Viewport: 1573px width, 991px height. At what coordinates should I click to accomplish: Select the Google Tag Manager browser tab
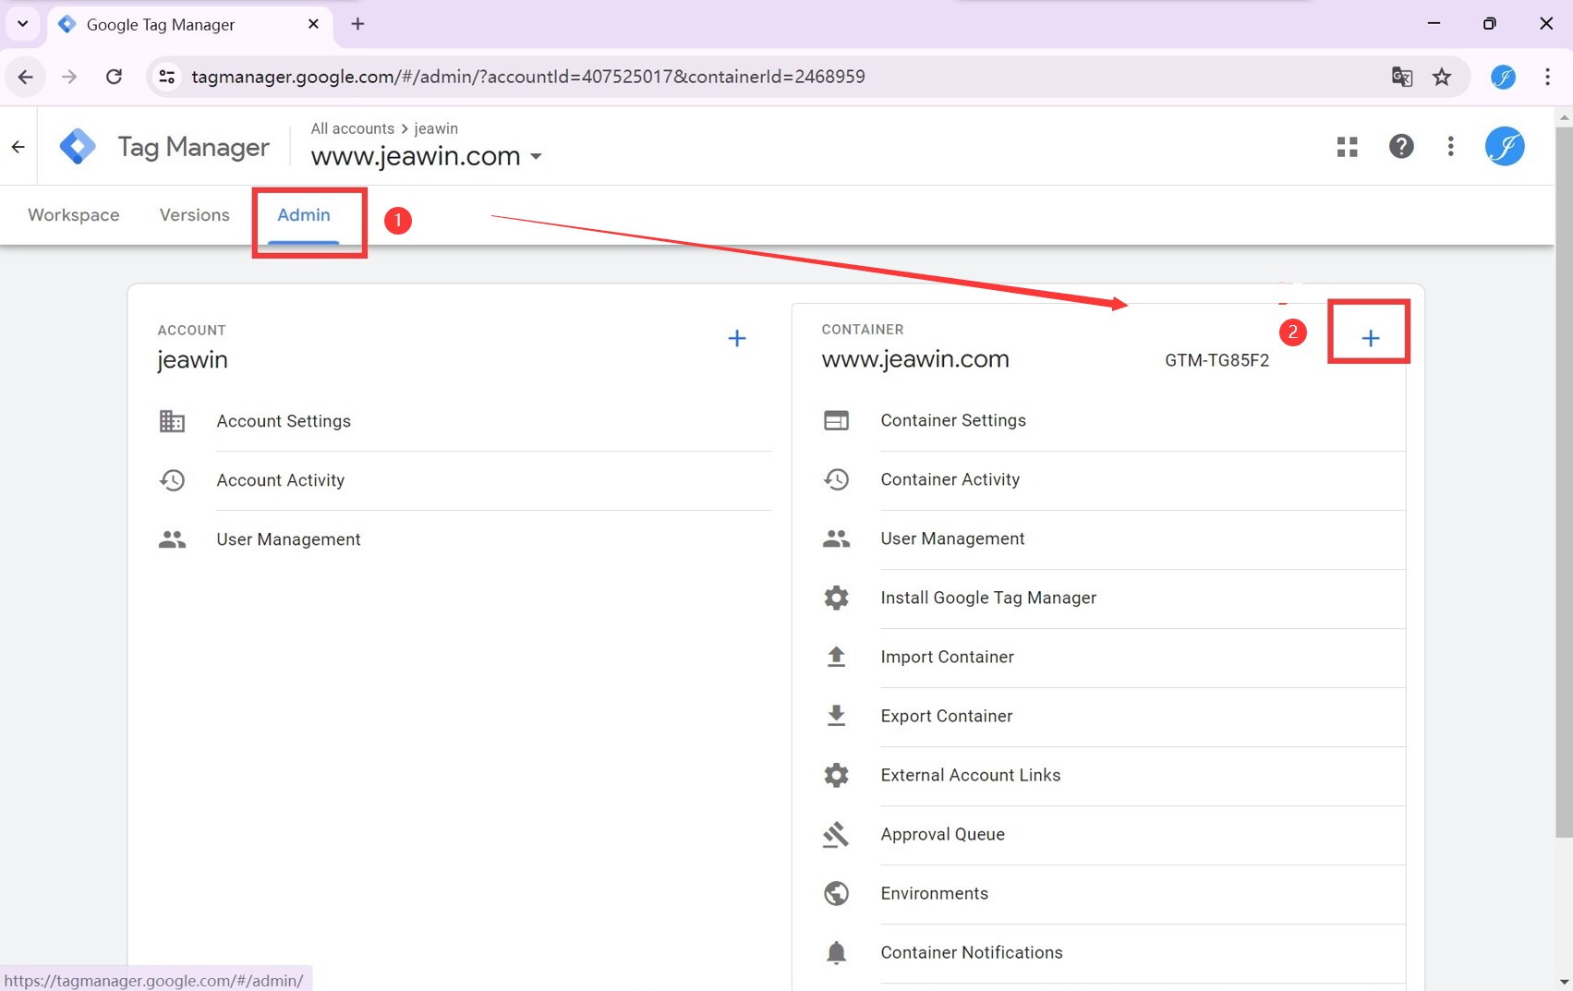click(x=189, y=25)
